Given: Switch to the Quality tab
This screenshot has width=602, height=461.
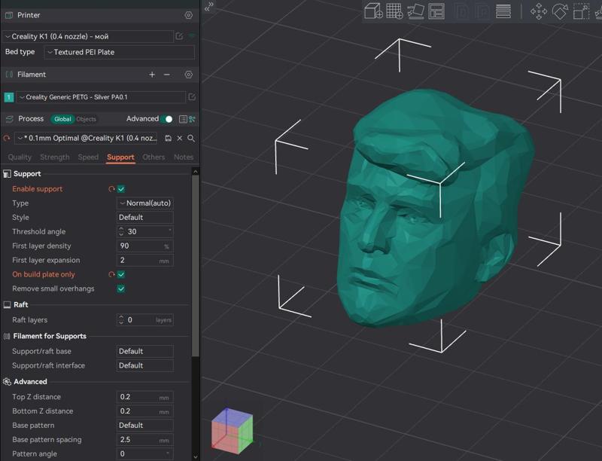Looking at the screenshot, I should (x=20, y=157).
